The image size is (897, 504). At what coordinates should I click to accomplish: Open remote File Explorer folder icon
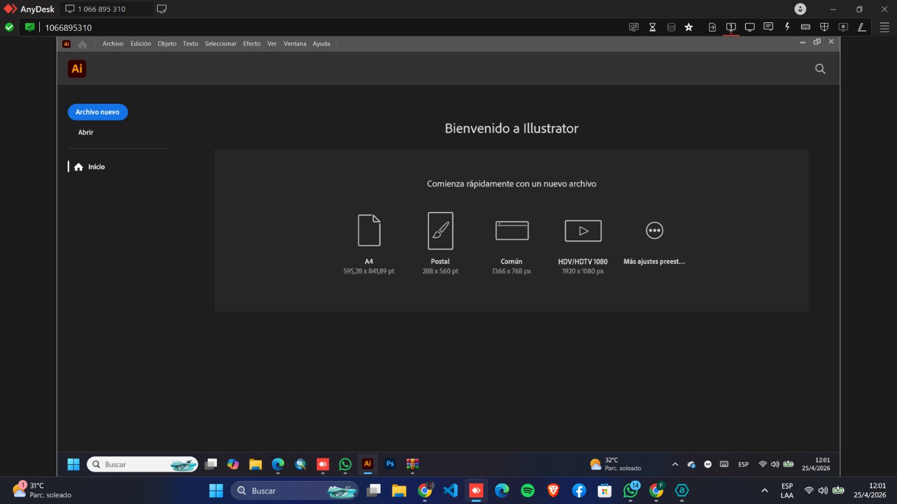click(256, 464)
